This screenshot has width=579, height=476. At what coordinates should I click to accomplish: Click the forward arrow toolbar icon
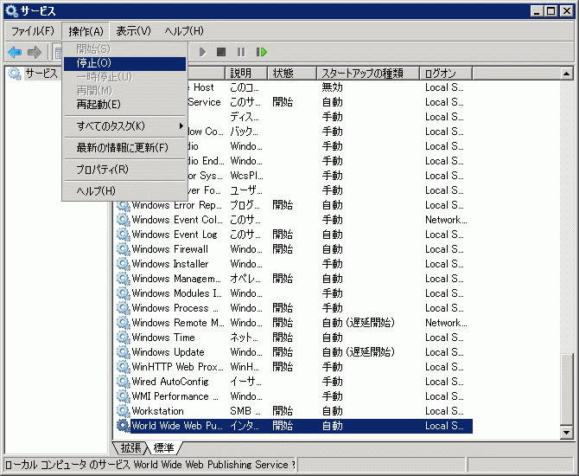[x=35, y=52]
